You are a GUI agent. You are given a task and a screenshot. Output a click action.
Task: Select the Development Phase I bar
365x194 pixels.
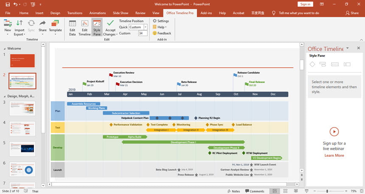click(183, 142)
